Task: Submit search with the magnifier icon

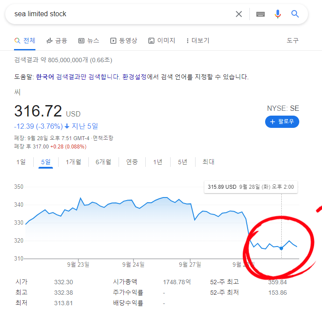Action: tap(295, 14)
